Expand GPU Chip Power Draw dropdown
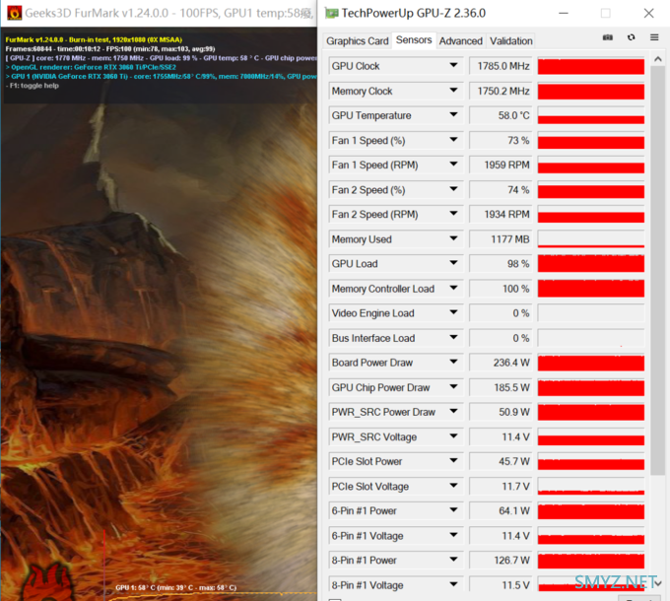Screen dimensions: 670x601 click(x=453, y=386)
